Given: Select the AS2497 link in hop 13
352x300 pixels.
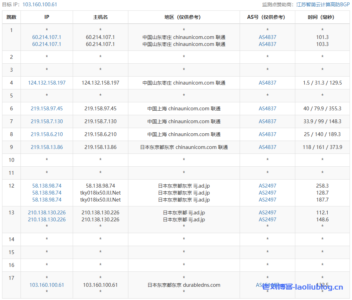Looking at the screenshot, I should [x=267, y=212].
